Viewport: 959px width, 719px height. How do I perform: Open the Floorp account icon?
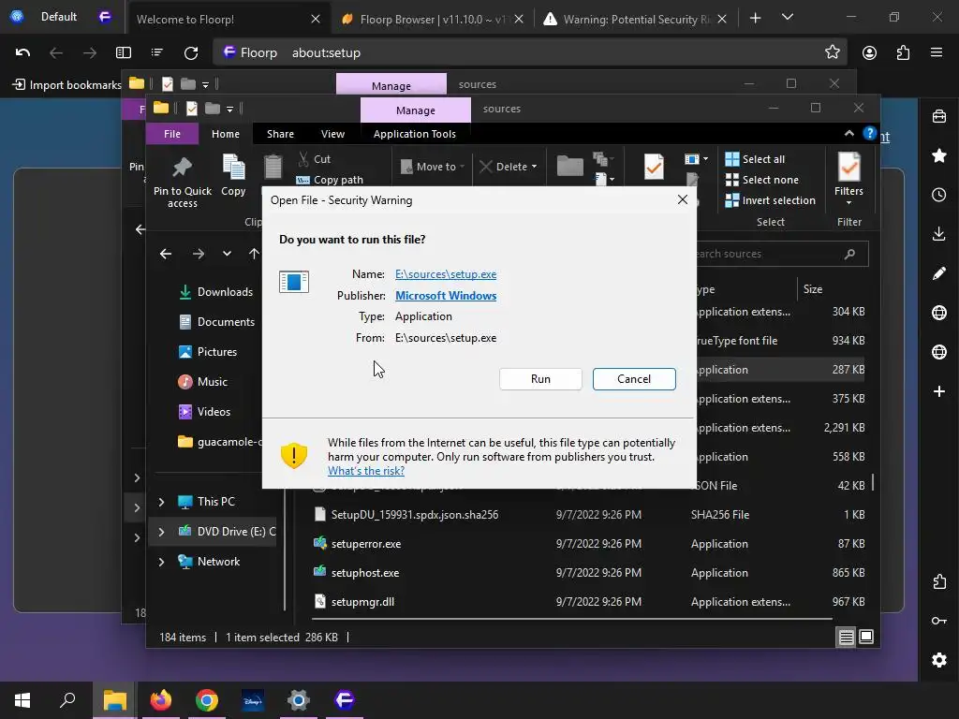click(x=869, y=53)
